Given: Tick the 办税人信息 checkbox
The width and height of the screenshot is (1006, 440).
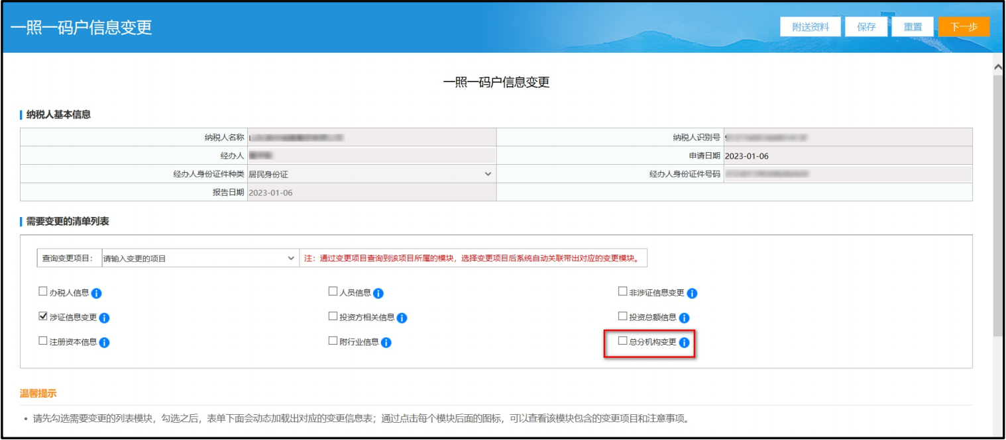Looking at the screenshot, I should click(x=43, y=292).
